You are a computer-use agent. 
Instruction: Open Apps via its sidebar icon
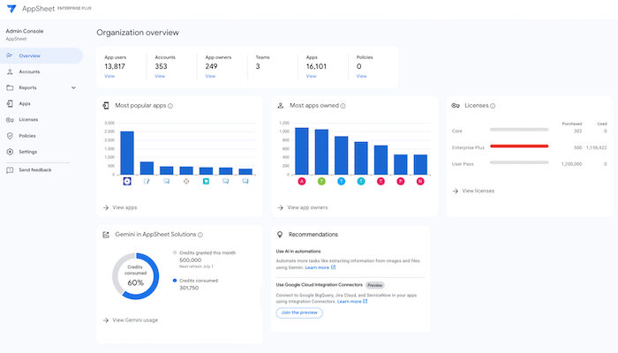coord(10,103)
